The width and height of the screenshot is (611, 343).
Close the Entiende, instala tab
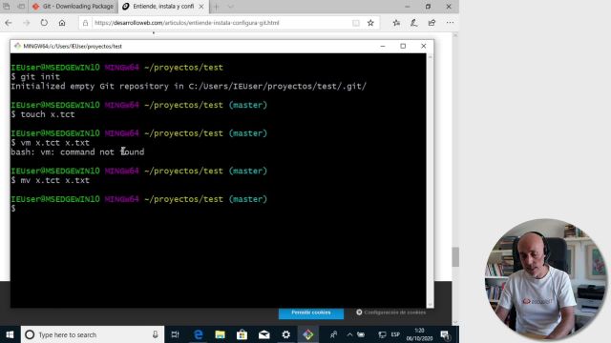pyautogui.click(x=201, y=7)
